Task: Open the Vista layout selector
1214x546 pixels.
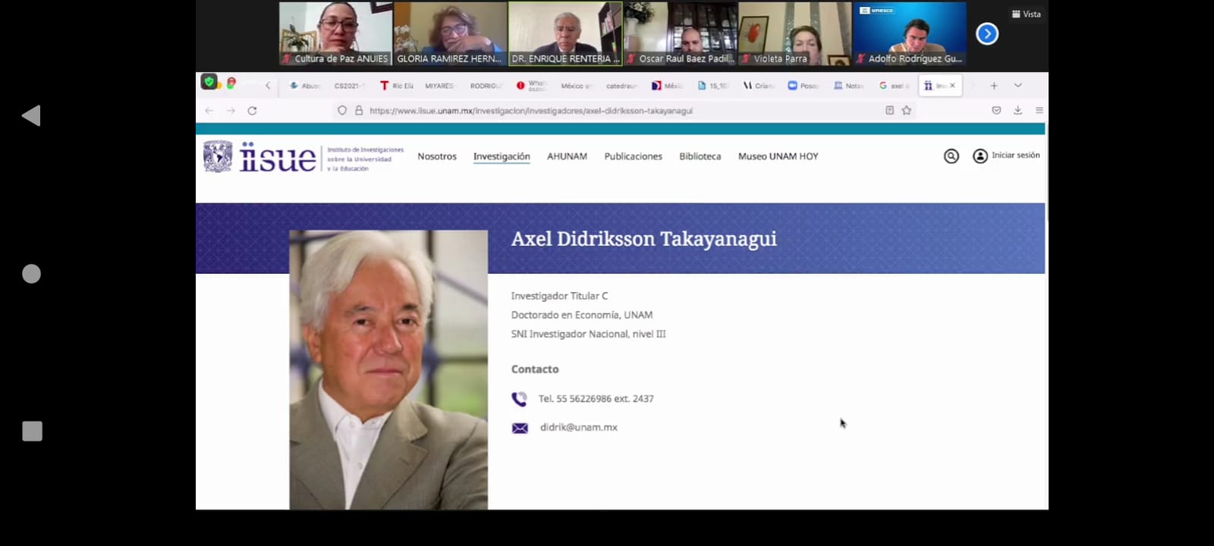Action: pyautogui.click(x=1026, y=14)
